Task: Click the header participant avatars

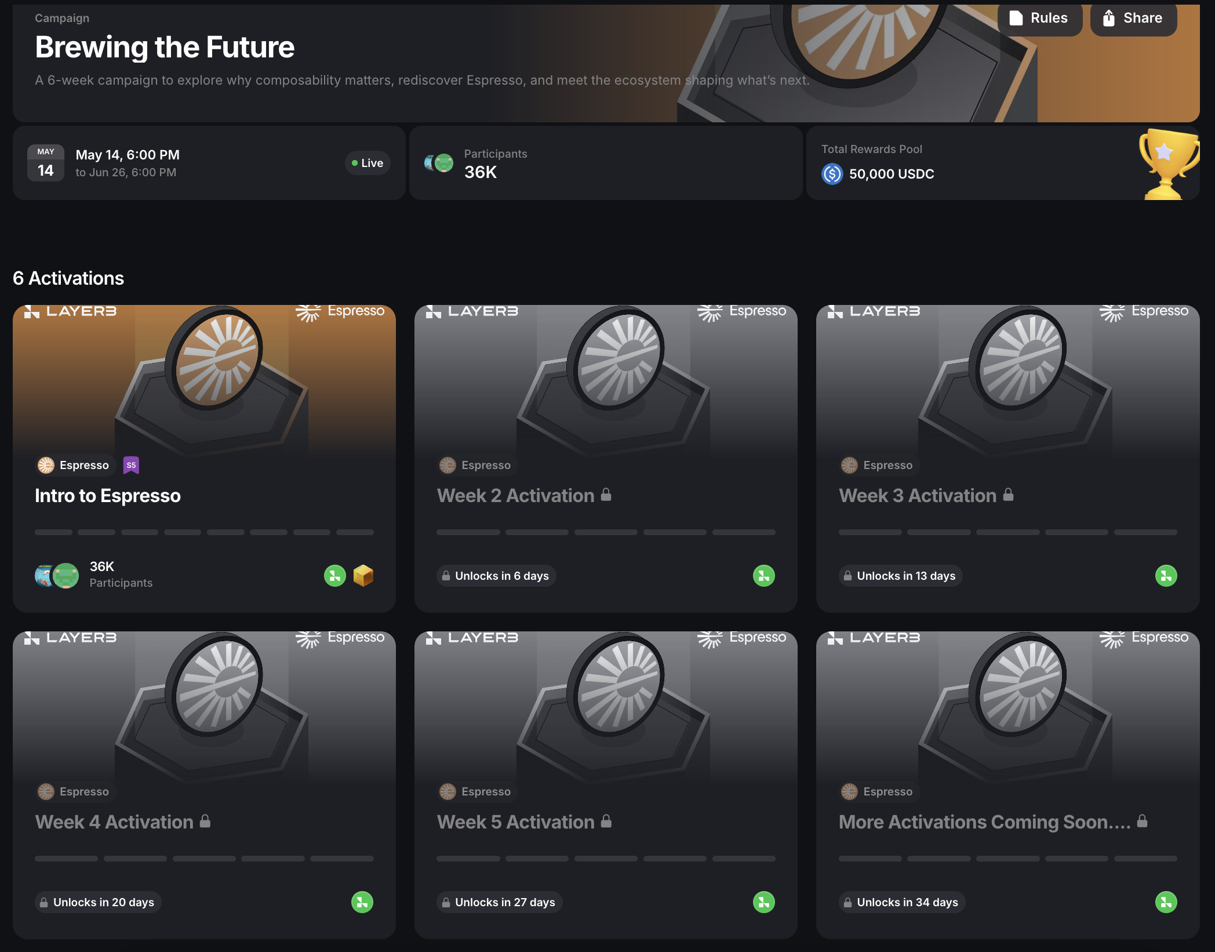Action: point(439,163)
